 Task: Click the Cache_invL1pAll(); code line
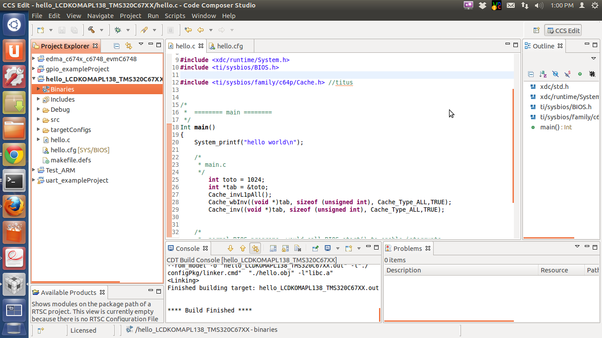(x=240, y=195)
